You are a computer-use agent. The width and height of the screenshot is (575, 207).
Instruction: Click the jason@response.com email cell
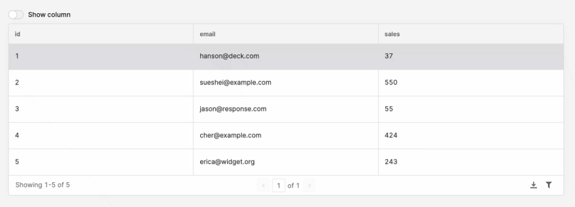[x=286, y=109]
